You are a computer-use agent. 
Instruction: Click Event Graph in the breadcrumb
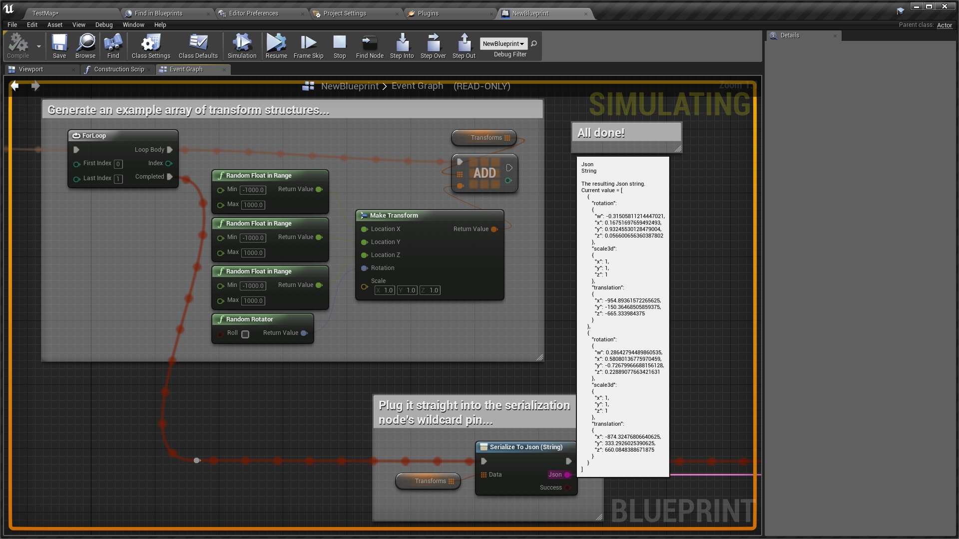pyautogui.click(x=417, y=86)
